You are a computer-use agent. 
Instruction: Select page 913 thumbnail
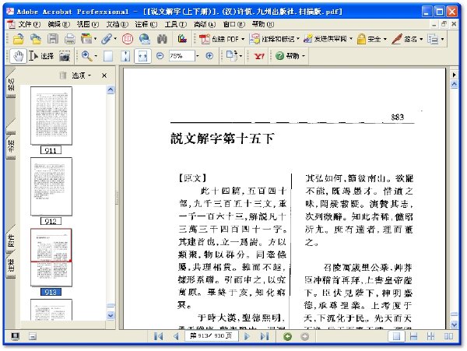51,258
